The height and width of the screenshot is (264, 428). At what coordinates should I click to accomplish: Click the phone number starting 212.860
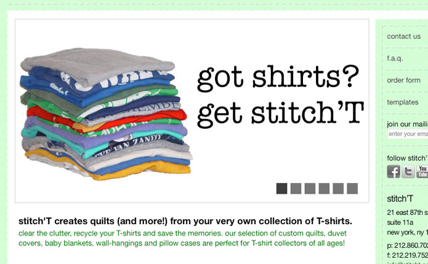tap(407, 246)
